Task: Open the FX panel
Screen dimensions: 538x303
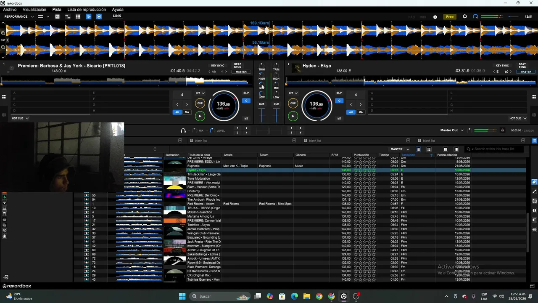Action: point(58,16)
